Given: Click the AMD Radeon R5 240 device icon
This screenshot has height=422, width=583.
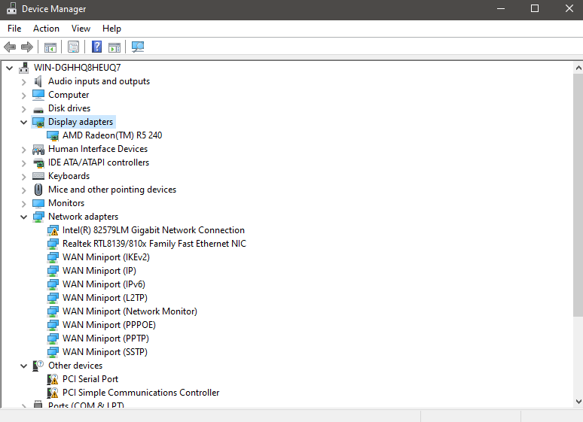Looking at the screenshot, I should pyautogui.click(x=53, y=135).
